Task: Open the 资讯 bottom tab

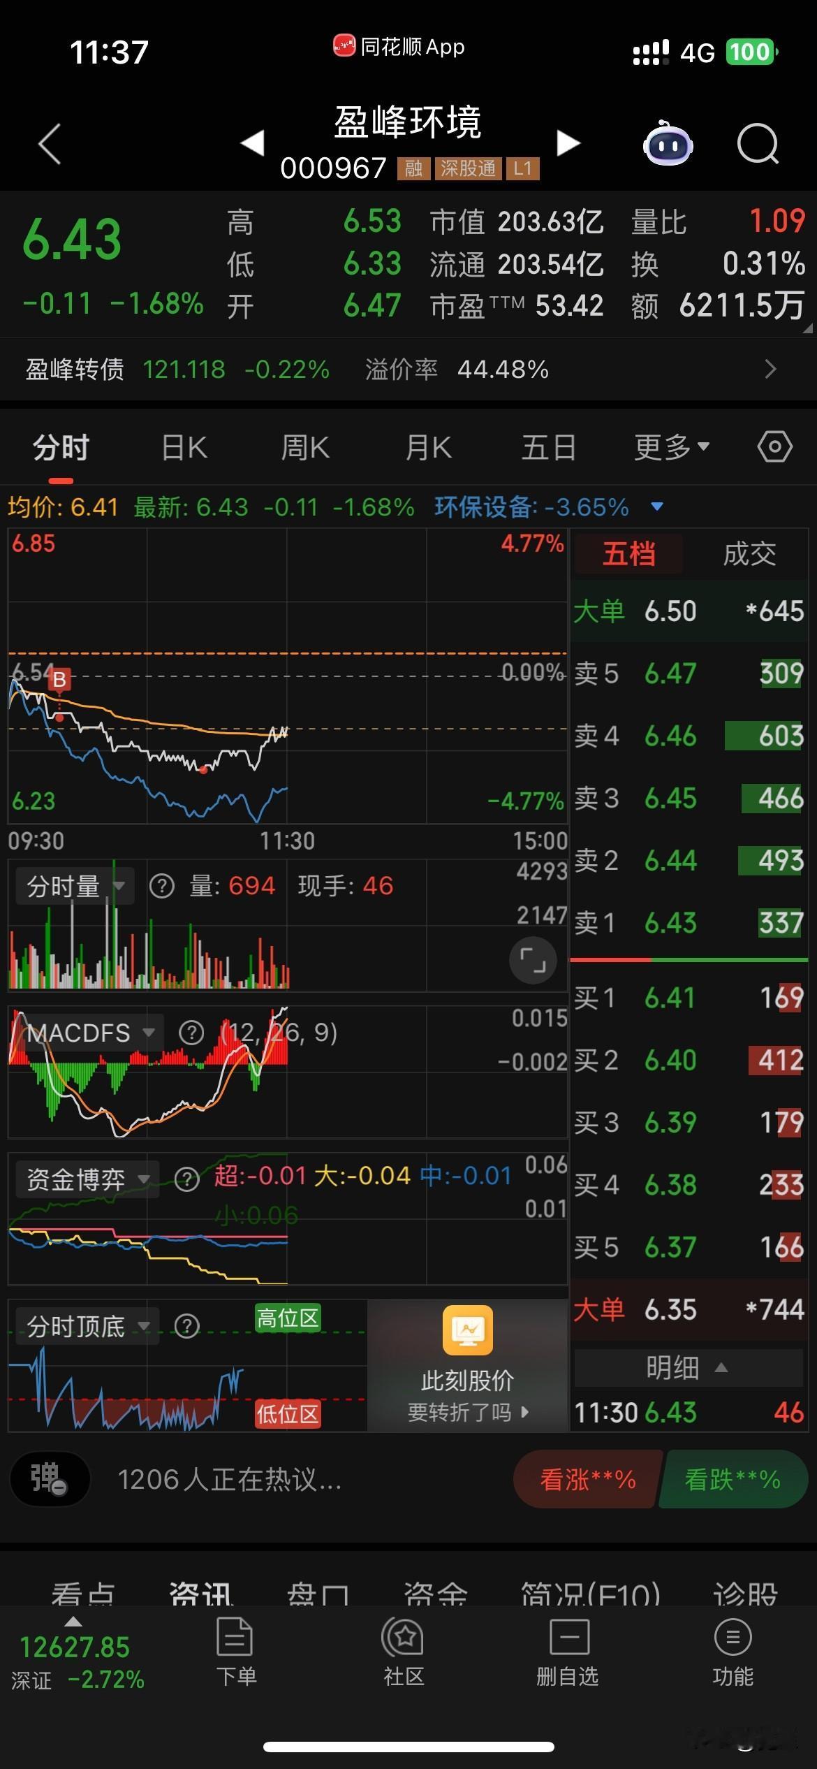Action: pos(201,1594)
